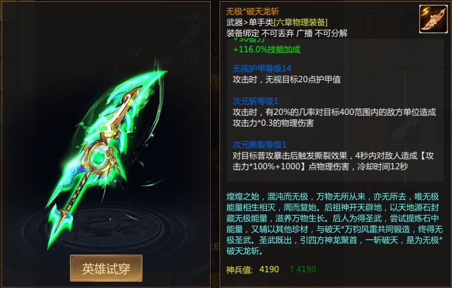The height and width of the screenshot is (288, 452).
Task: Click the 次元撕裂 description mentioning 冷却时间12秒
Action: pos(333,161)
